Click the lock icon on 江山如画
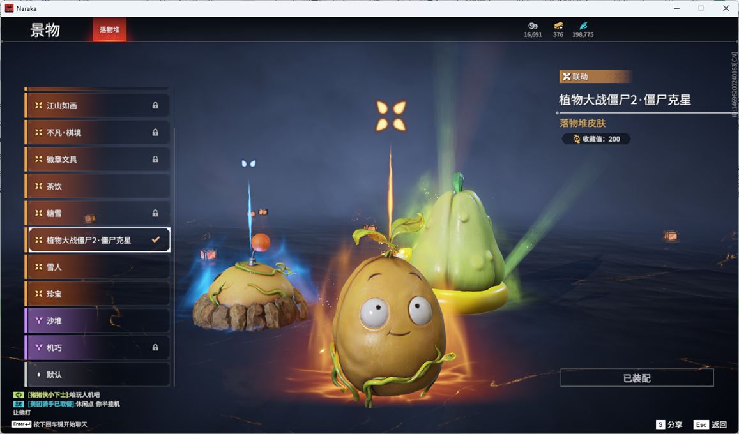 point(155,105)
